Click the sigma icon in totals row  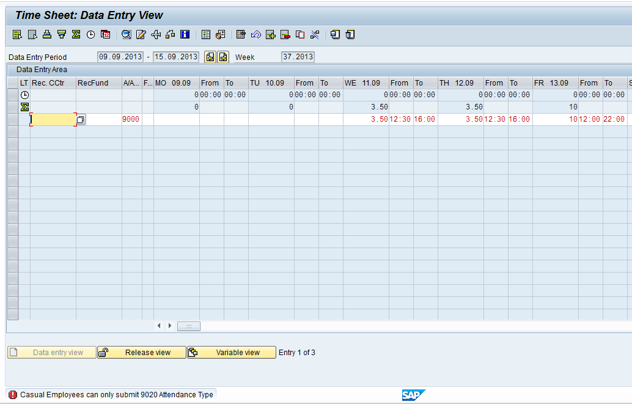[x=24, y=107]
